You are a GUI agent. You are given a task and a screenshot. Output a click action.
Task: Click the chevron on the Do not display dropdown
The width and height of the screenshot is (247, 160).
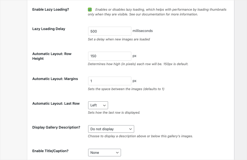click(x=131, y=129)
